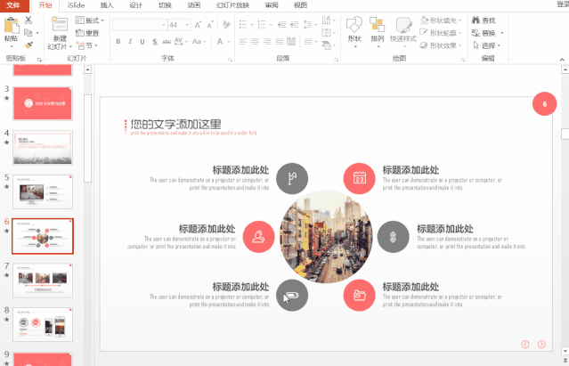Click the Arrange icon

point(378,25)
